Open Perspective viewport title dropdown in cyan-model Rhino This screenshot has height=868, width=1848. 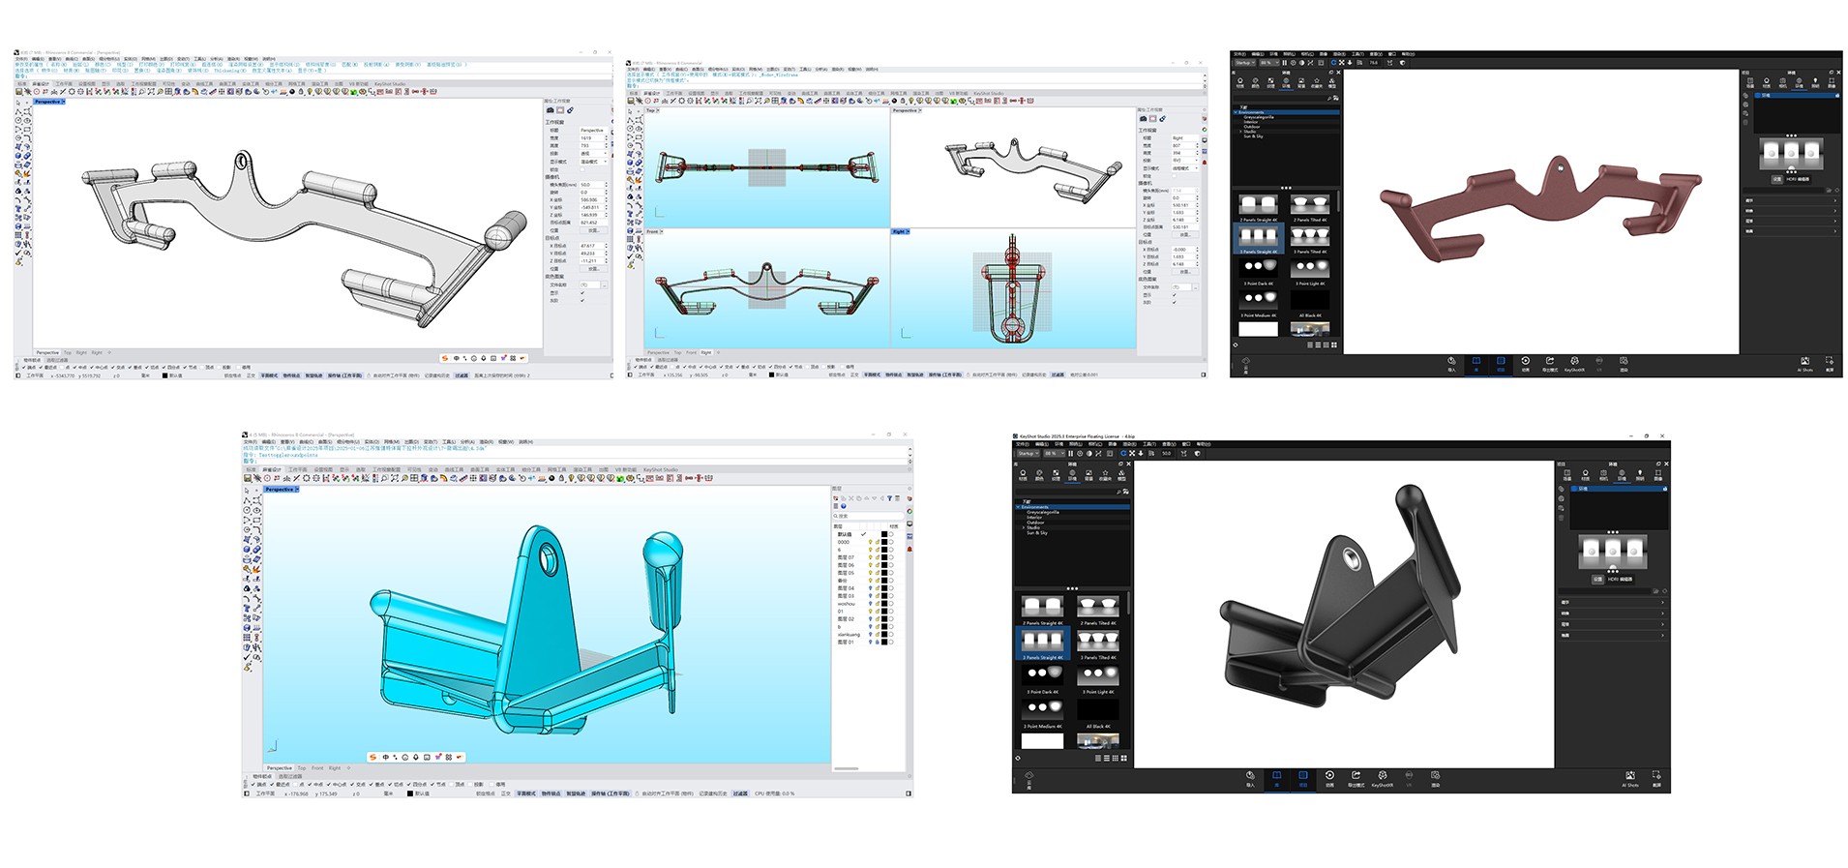coord(297,490)
